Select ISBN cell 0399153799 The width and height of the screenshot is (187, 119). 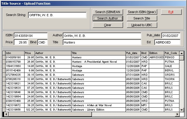click(15, 62)
